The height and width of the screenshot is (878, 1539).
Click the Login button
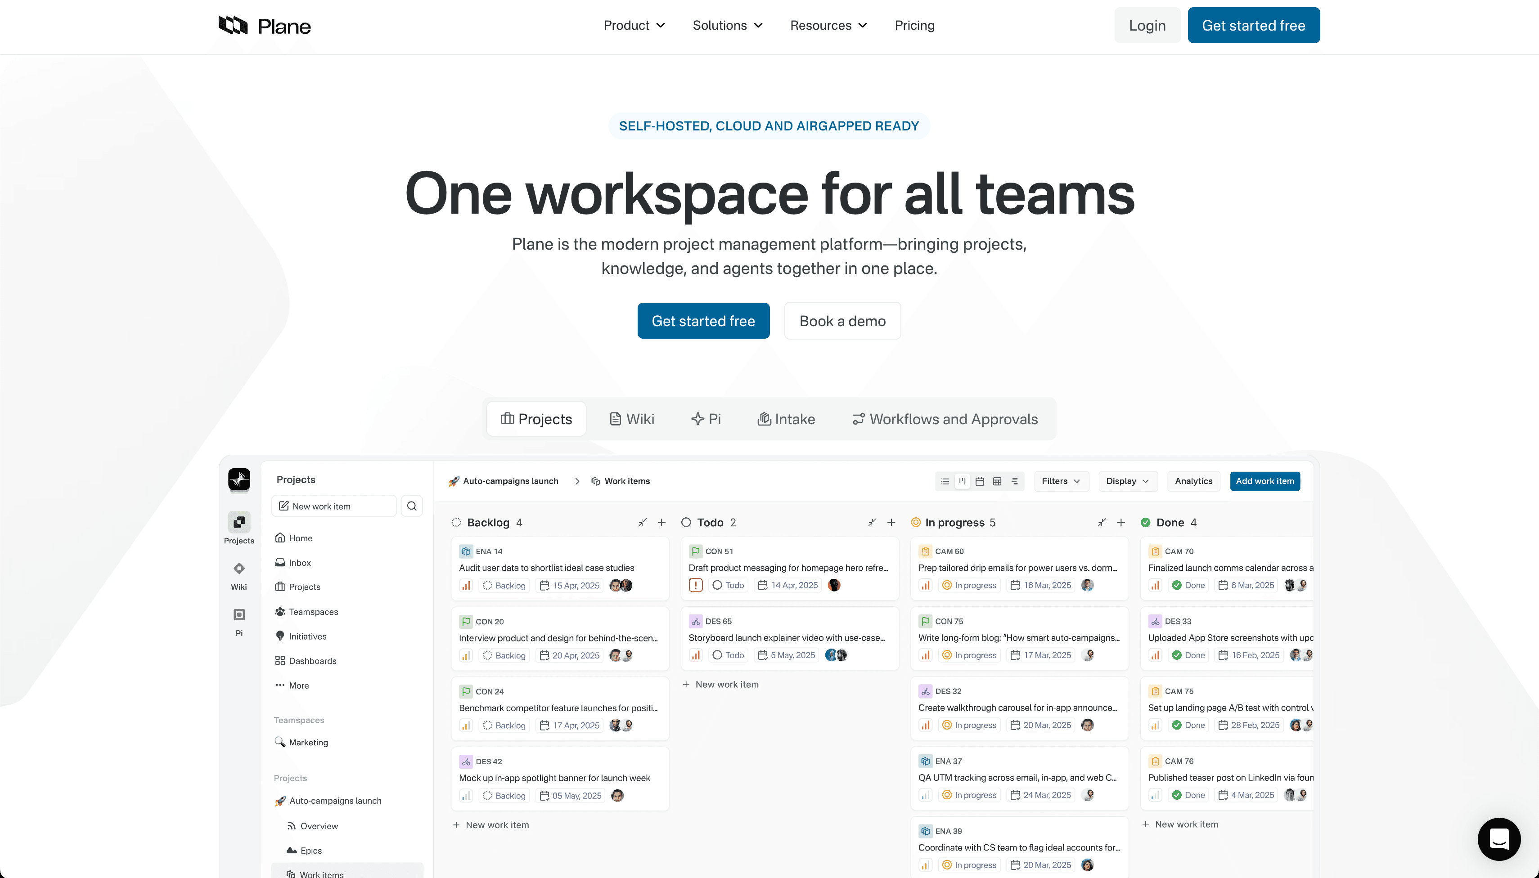pyautogui.click(x=1147, y=25)
